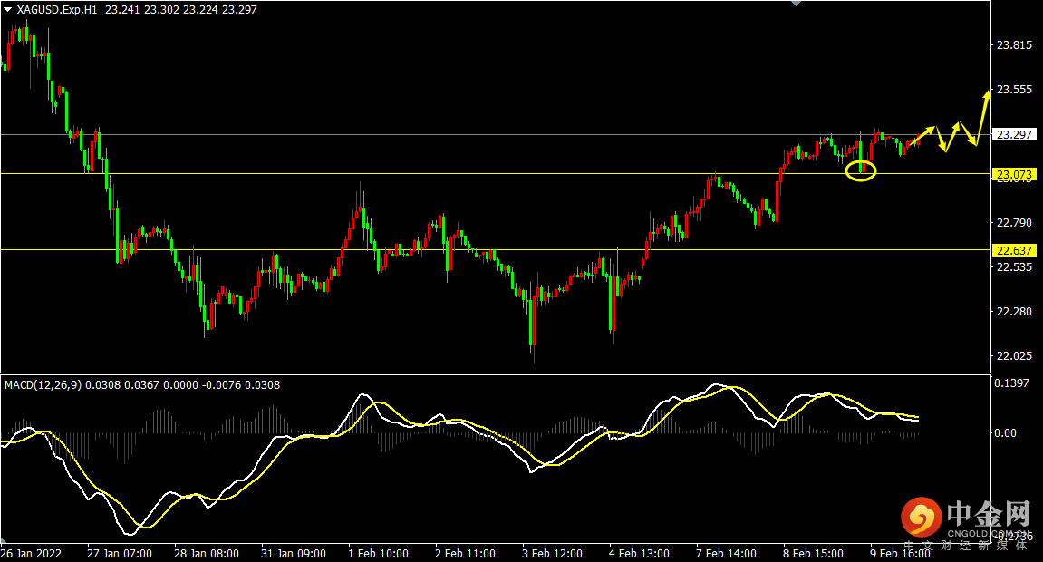Click the current price 23.297 label
This screenshot has width=1043, height=562.
(x=1014, y=134)
